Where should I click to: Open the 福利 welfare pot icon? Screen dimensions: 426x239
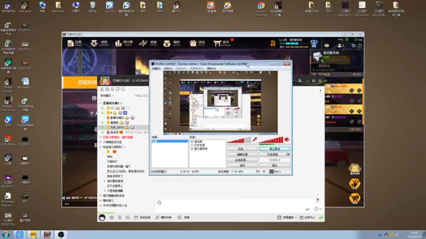pos(167,43)
